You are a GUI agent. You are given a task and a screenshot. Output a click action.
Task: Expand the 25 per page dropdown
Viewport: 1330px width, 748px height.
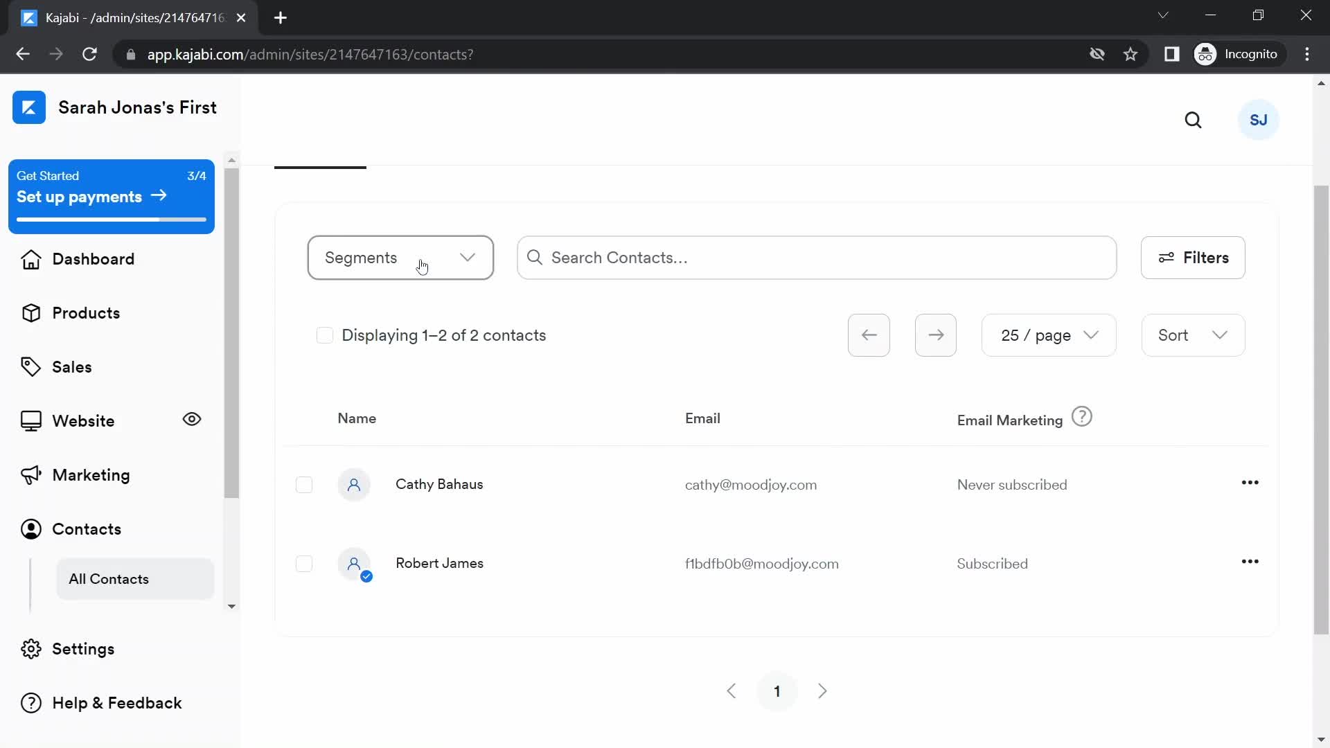point(1049,335)
